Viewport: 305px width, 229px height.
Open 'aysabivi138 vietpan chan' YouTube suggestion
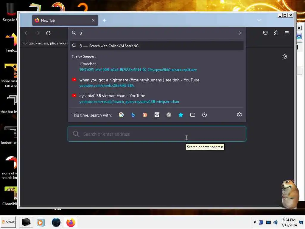pos(157,98)
